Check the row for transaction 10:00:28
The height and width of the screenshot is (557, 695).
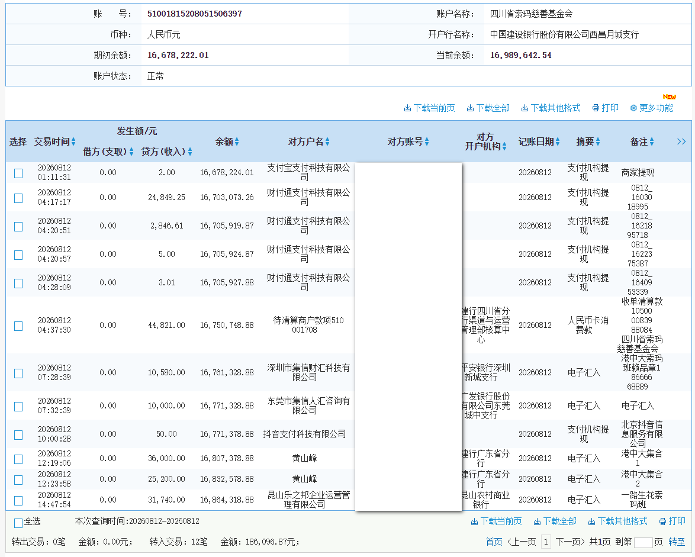point(18,435)
